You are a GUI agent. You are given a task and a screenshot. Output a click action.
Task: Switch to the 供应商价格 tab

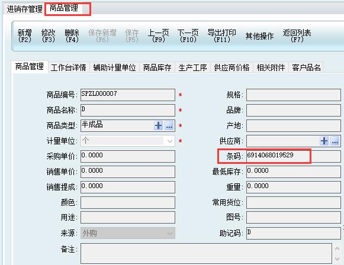tap(232, 67)
